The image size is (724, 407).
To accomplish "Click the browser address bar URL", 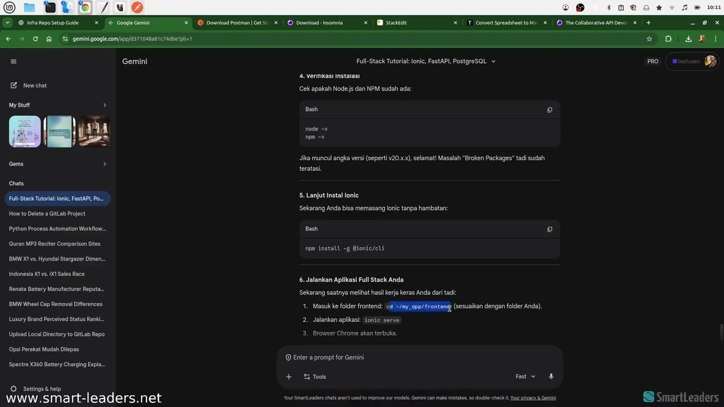I will (x=132, y=38).
